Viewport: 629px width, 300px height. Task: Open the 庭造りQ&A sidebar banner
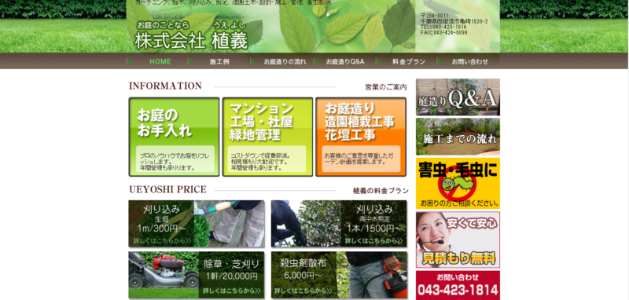458,97
